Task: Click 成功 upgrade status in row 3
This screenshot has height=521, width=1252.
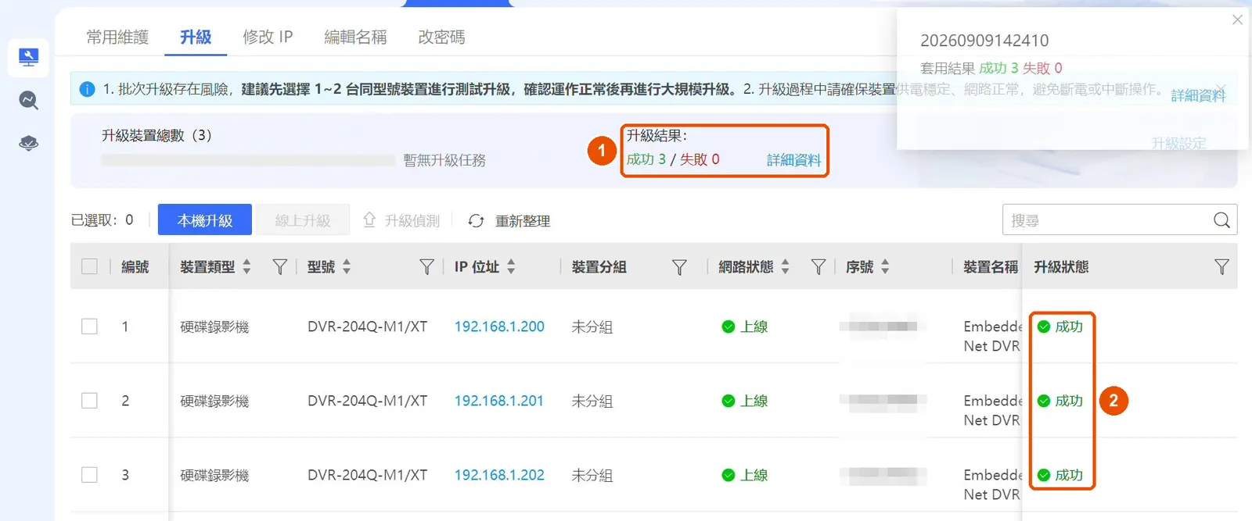Action: tap(1060, 475)
